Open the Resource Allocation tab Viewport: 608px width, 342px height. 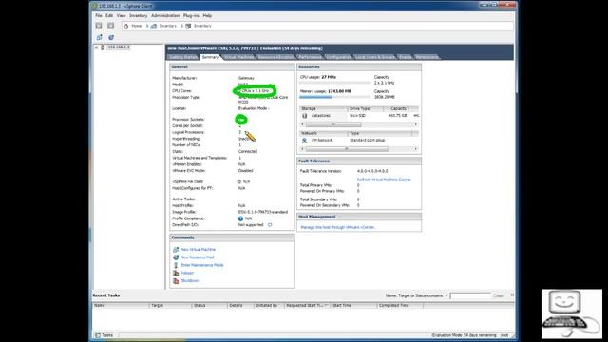pyautogui.click(x=275, y=57)
